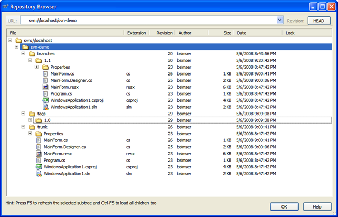
Task: Click the Properties folder icon under branch 1.1
Action: point(45,67)
